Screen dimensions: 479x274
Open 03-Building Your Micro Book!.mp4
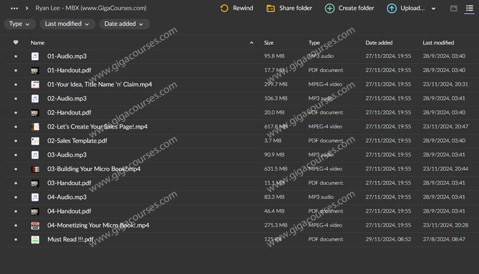(94, 169)
